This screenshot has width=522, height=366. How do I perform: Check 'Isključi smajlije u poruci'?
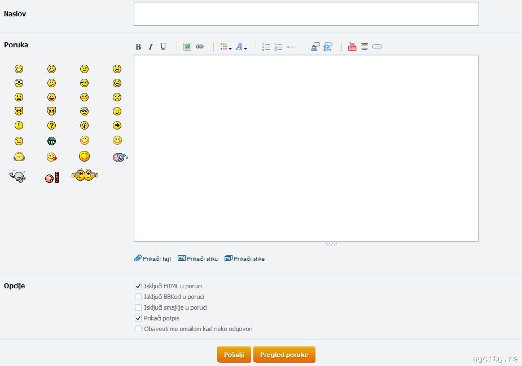pos(138,307)
